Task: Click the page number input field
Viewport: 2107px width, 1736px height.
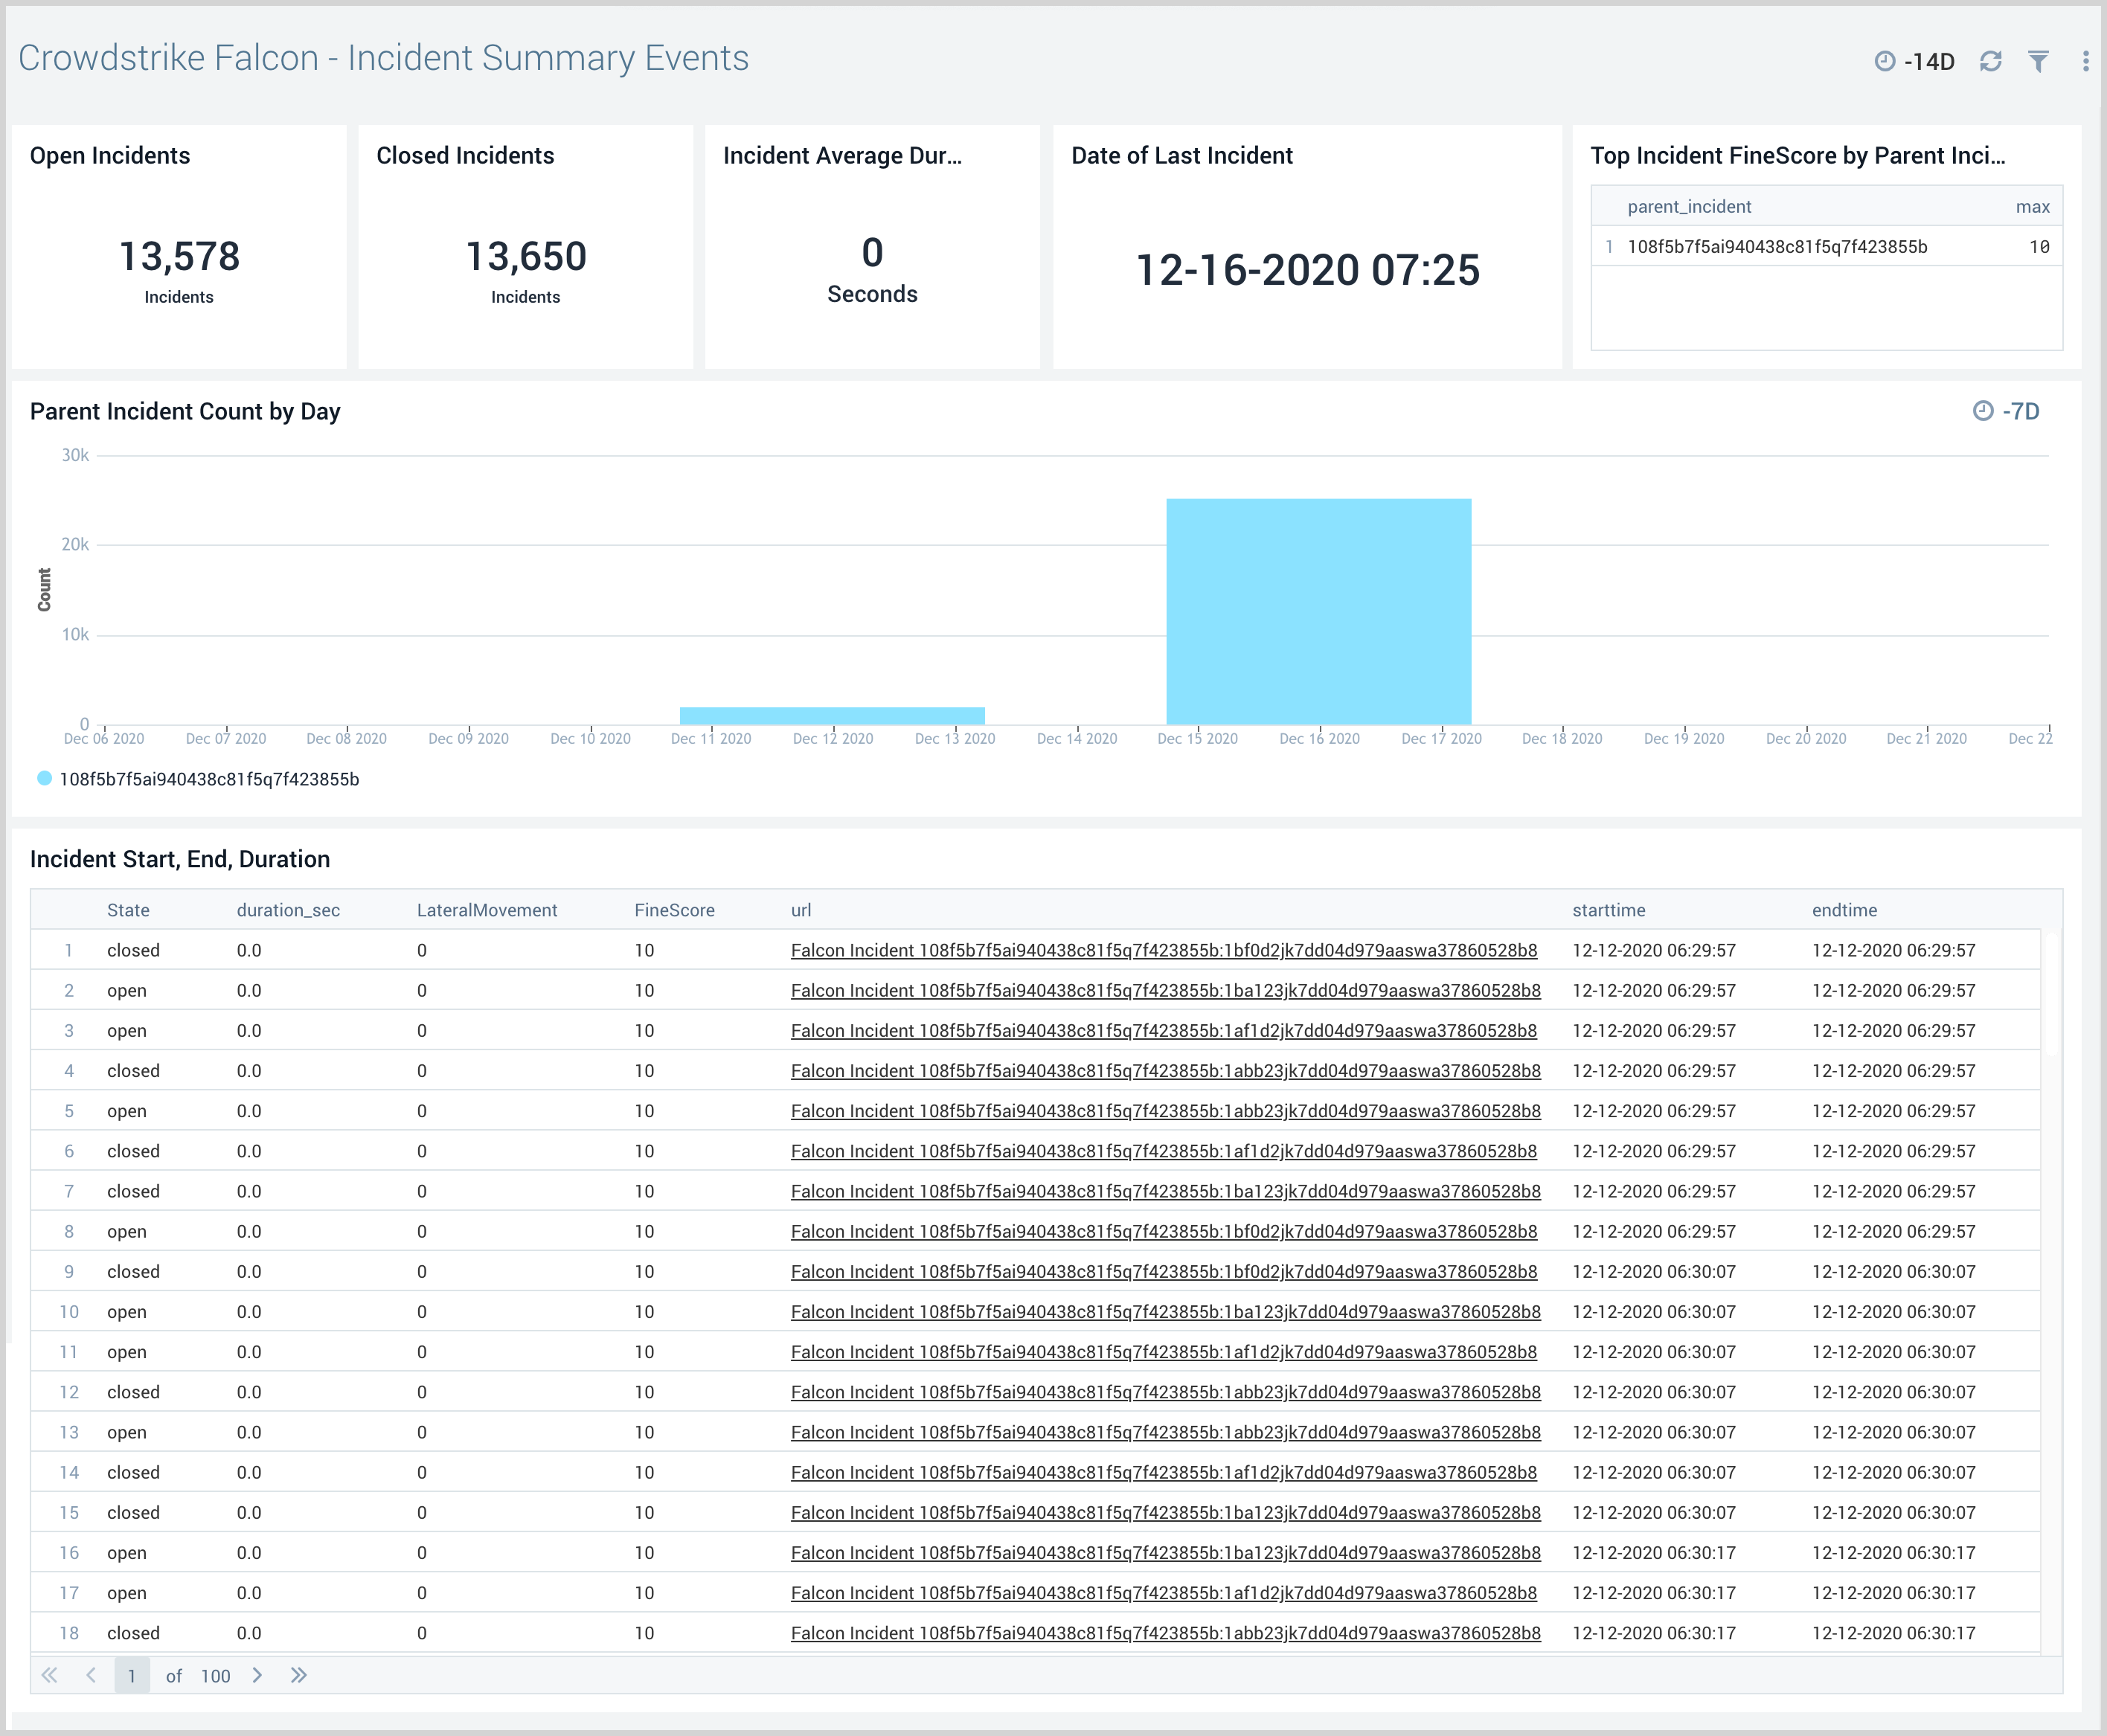Action: [132, 1675]
